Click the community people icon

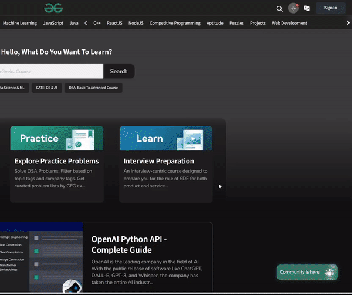(x=330, y=272)
